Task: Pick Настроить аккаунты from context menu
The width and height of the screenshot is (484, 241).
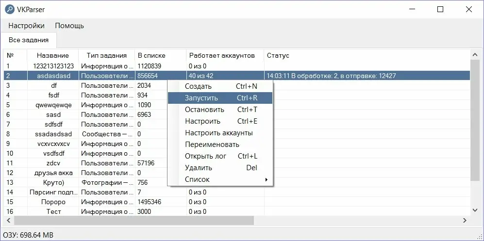Action: click(x=219, y=133)
